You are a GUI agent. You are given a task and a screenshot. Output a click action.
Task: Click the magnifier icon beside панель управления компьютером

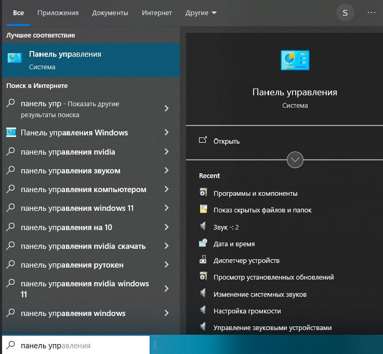[11, 189]
